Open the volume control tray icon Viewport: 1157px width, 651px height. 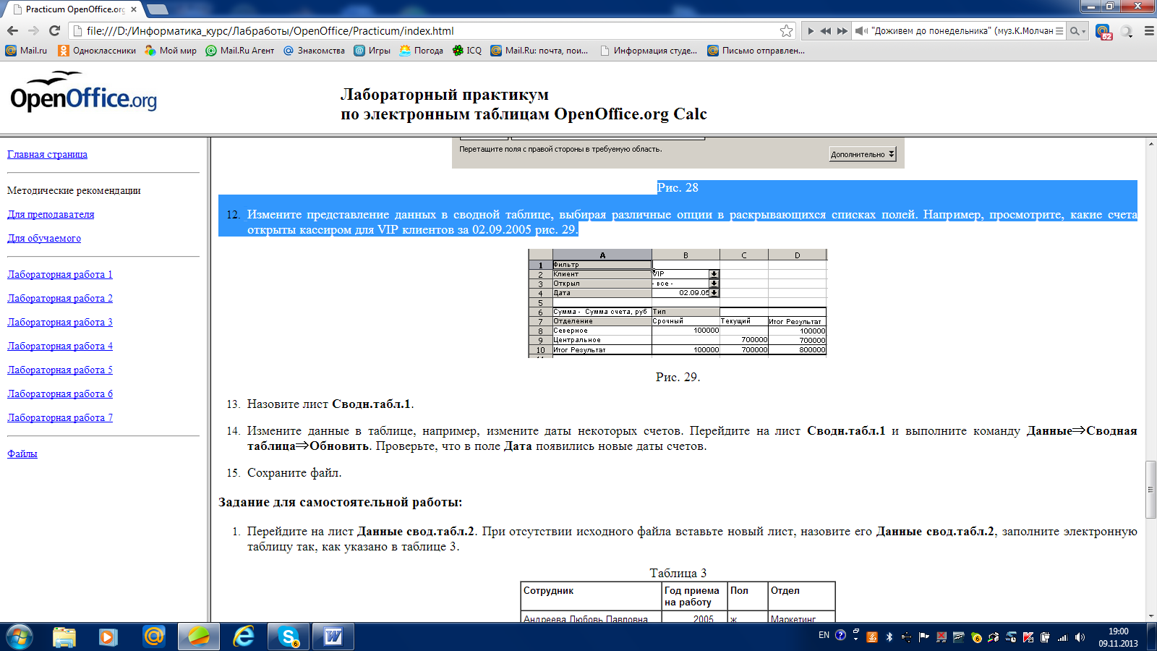click(1080, 637)
